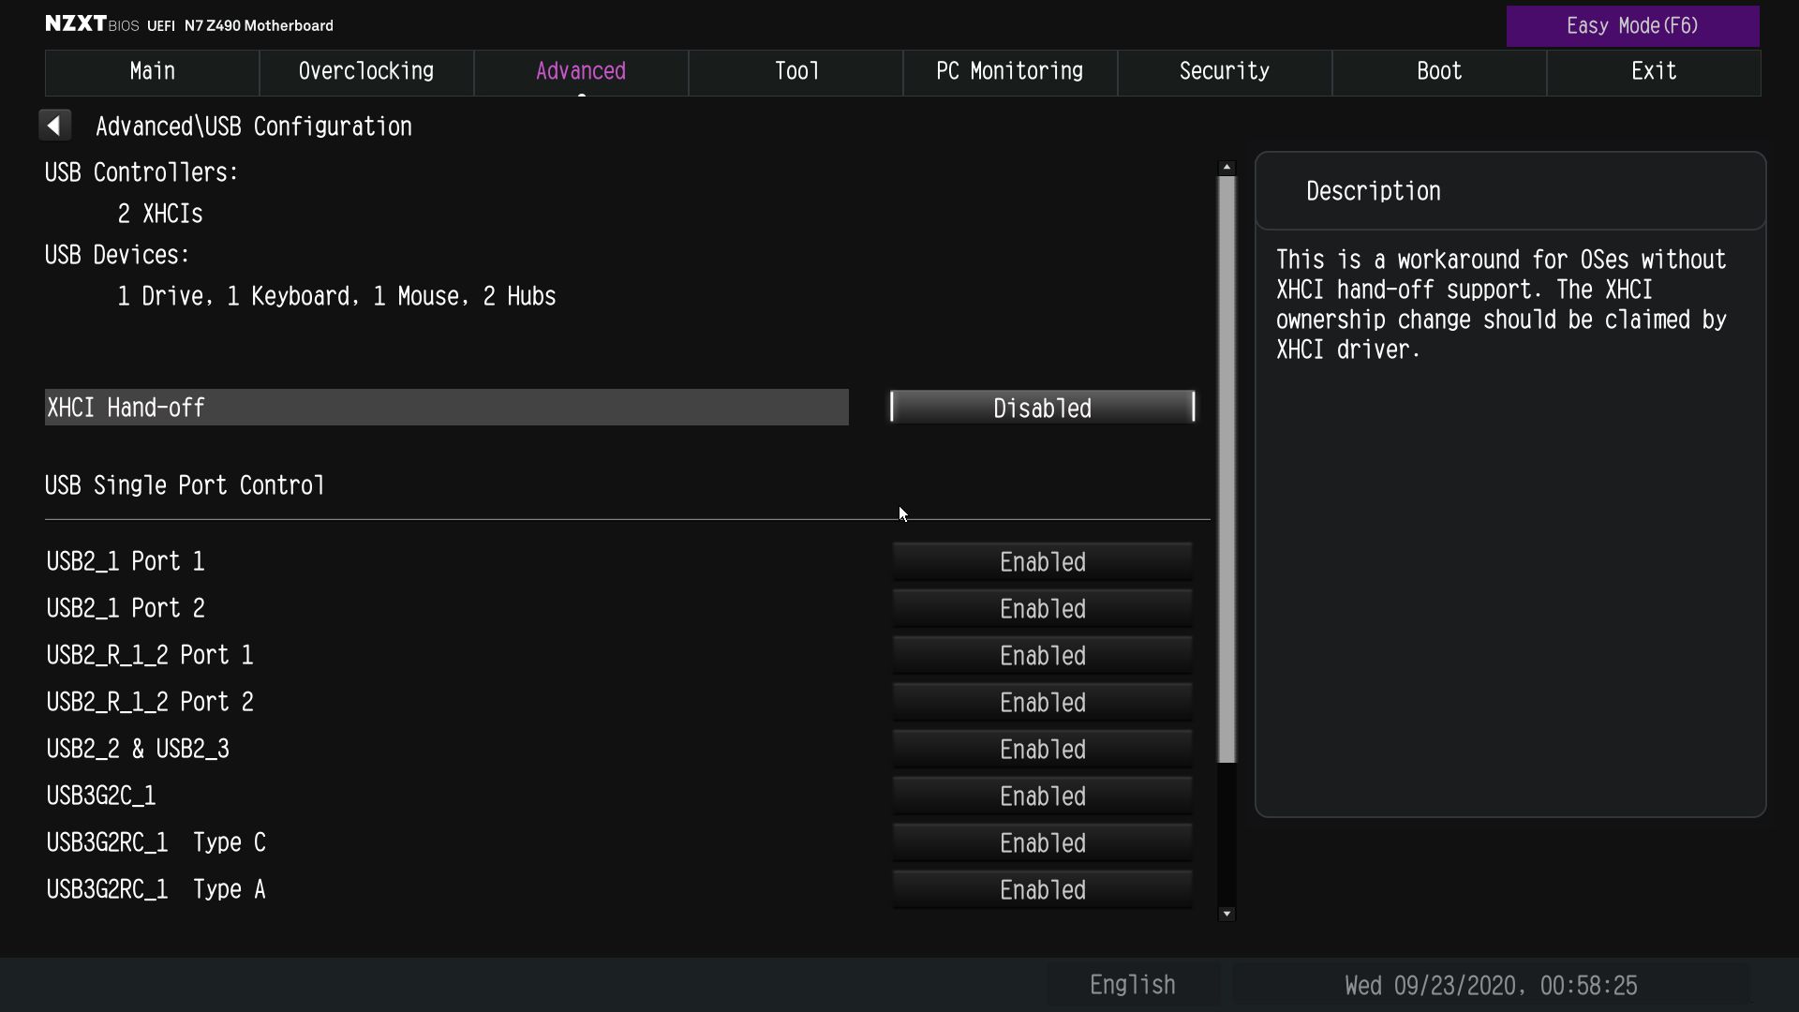Click the back arrow beside USB Configuration

coord(54,126)
